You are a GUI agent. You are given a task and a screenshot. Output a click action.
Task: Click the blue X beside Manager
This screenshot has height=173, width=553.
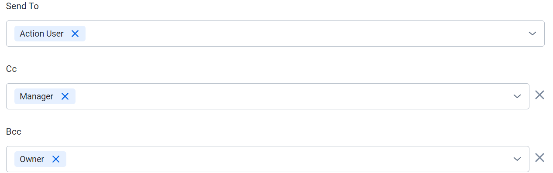(65, 96)
